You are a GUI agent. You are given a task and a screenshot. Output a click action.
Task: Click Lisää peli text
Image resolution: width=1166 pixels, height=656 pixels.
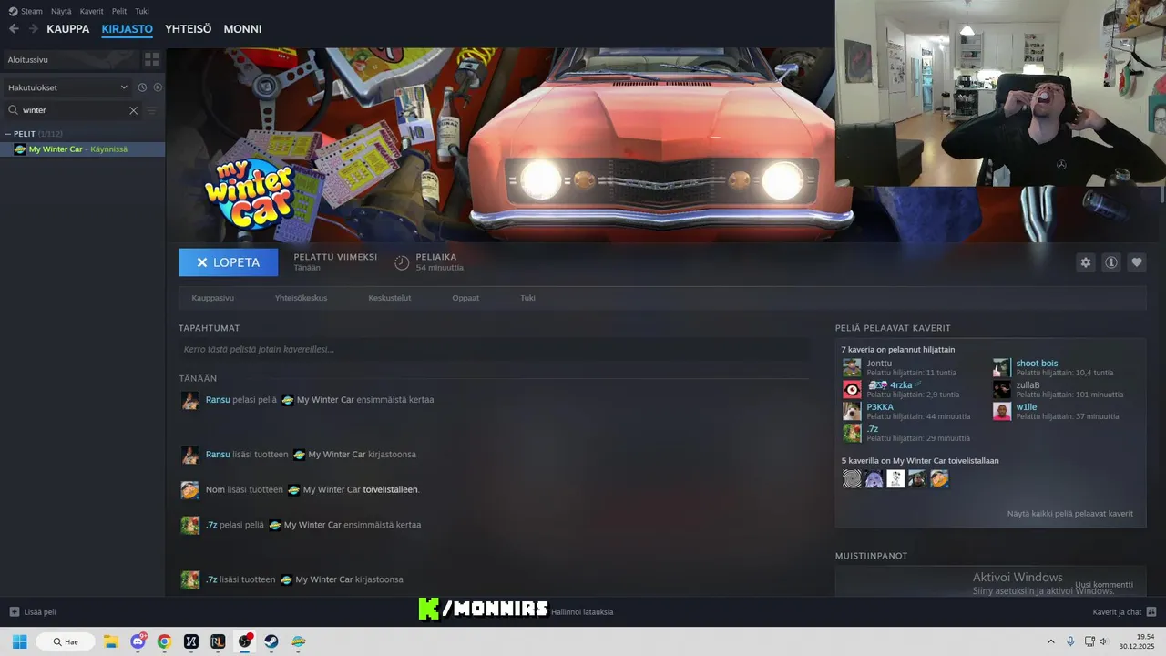point(40,612)
